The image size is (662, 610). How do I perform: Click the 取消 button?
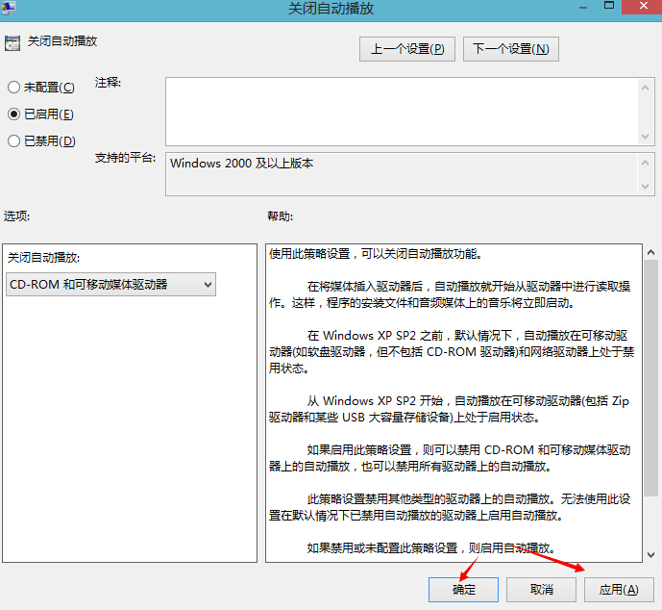(541, 589)
